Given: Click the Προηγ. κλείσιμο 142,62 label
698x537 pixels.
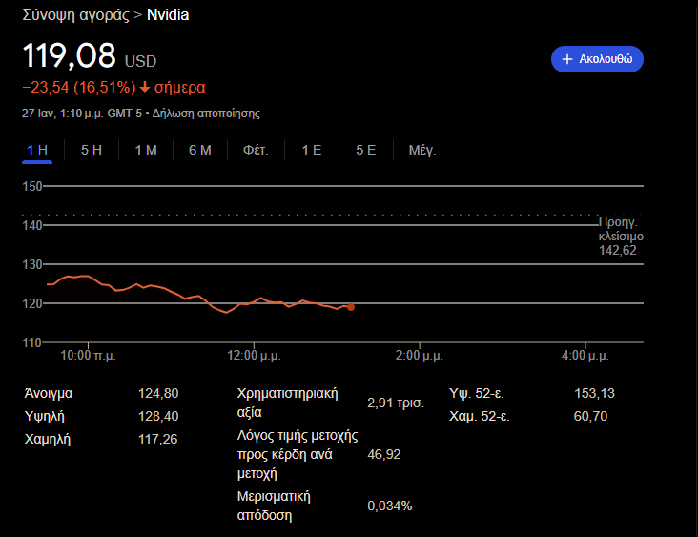Looking at the screenshot, I should (x=621, y=236).
